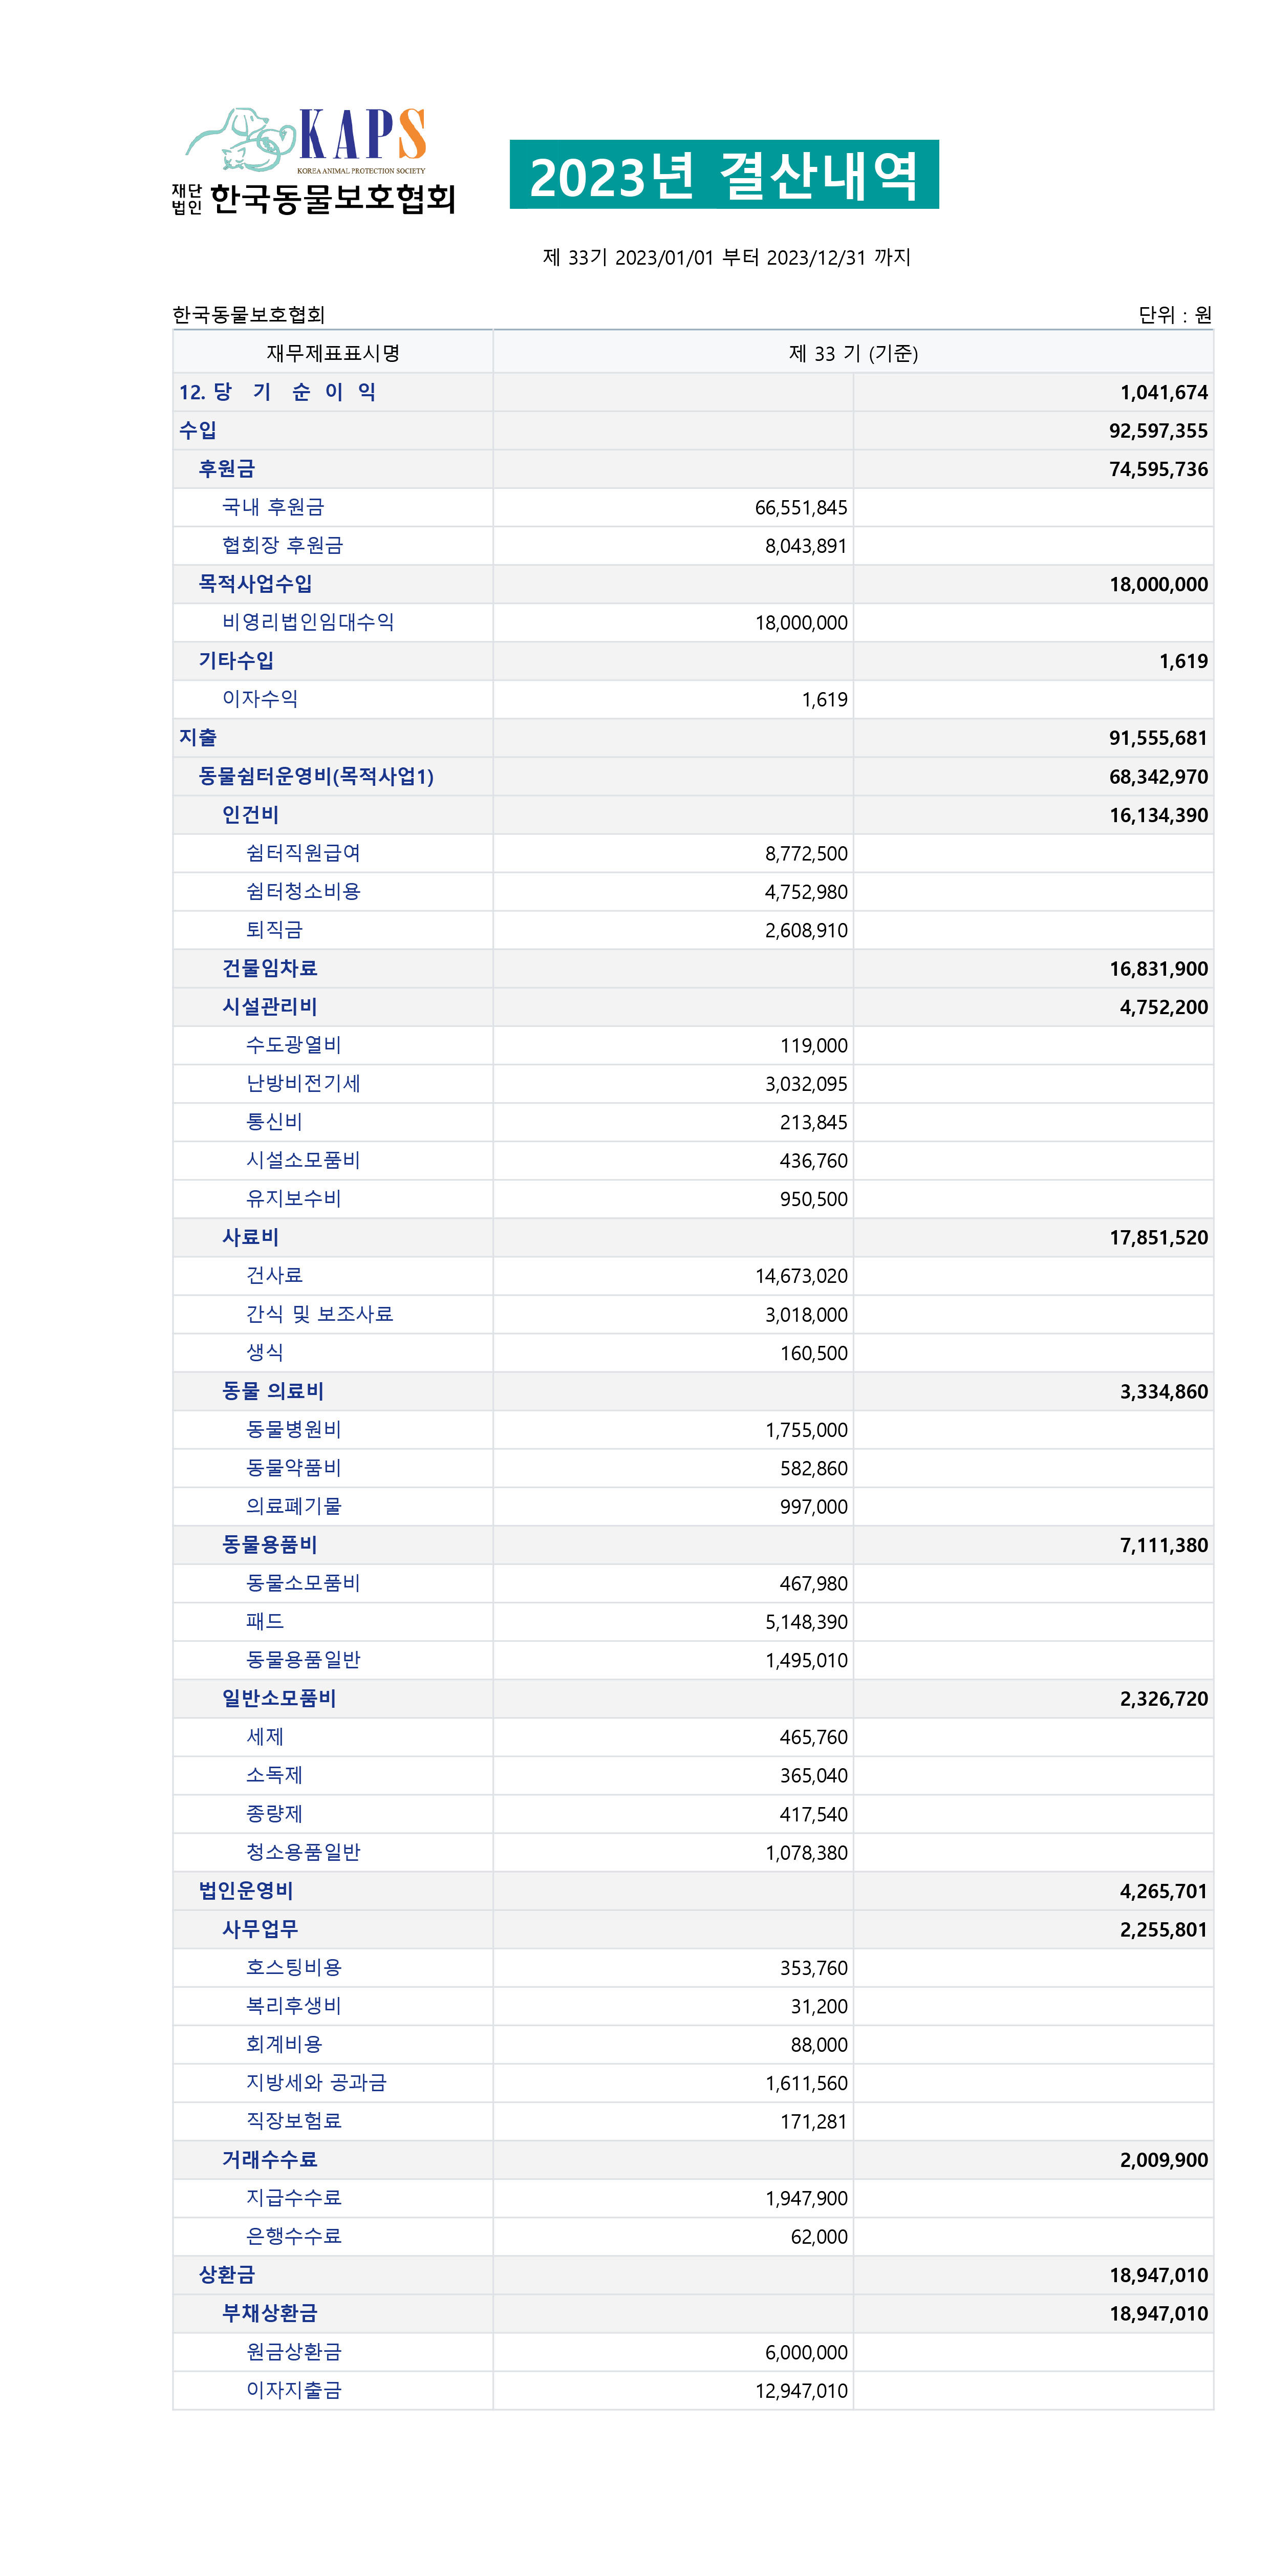Image resolution: width=1271 pixels, height=2576 pixels.
Task: Select the '건물임차료' row label
Action: (x=269, y=968)
